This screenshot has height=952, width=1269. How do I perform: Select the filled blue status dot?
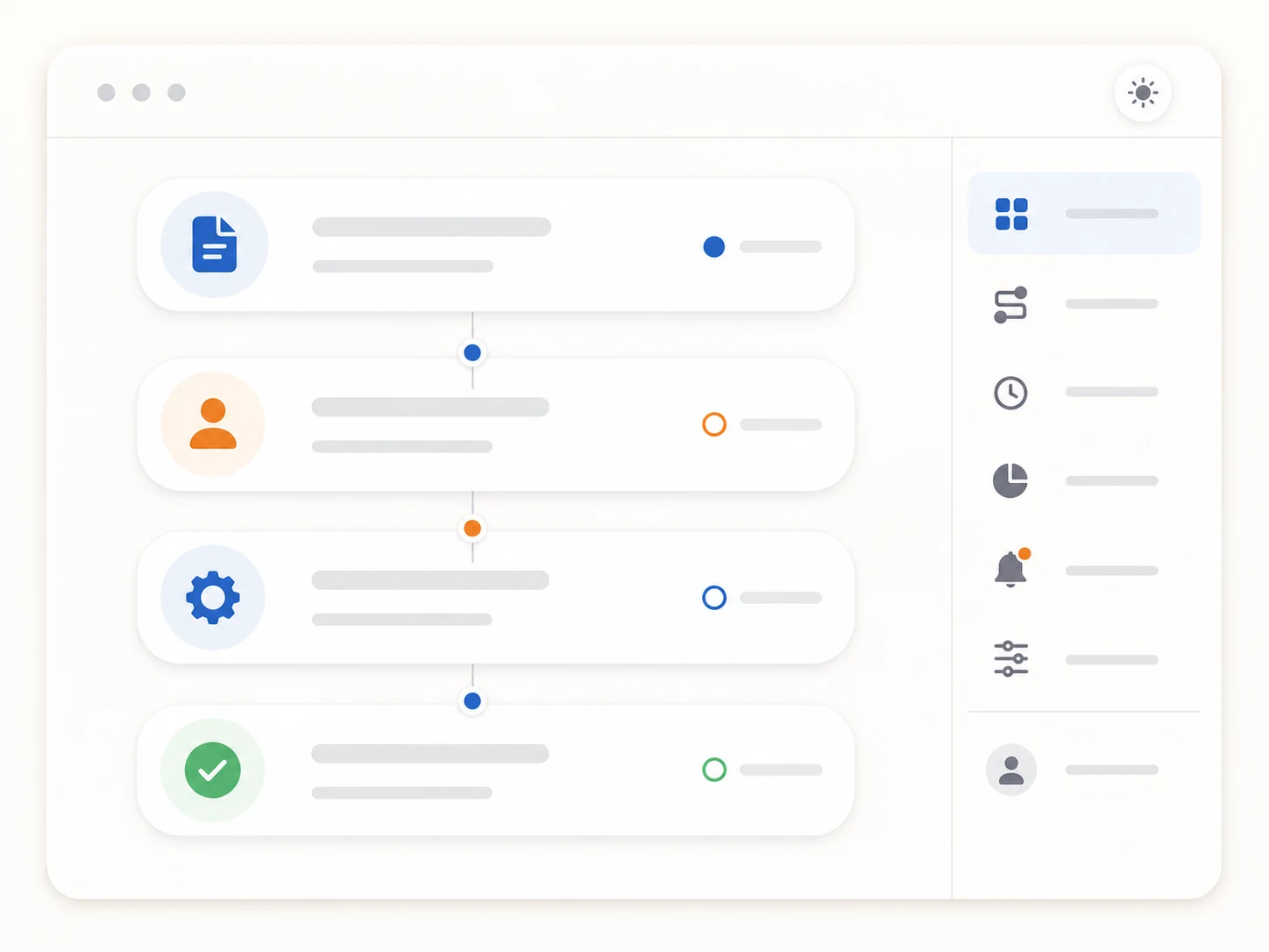pos(714,247)
